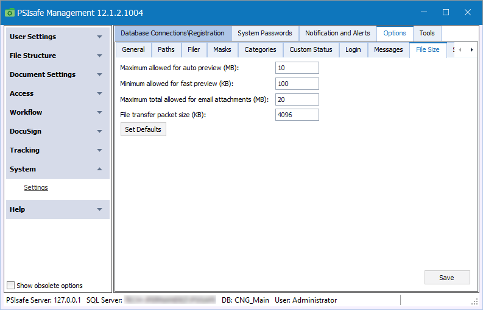Collapse the System section
483x310 pixels.
coord(58,169)
